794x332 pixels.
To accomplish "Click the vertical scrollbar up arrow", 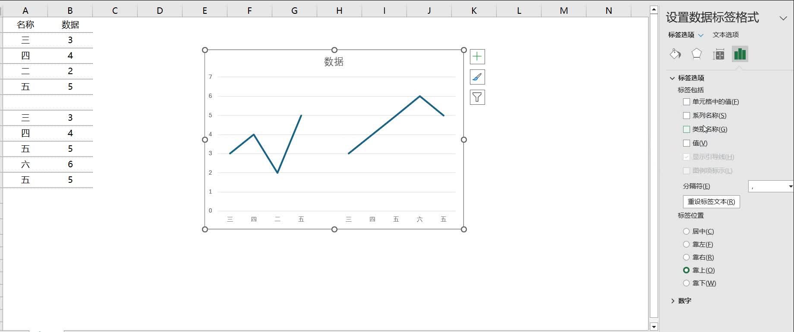I will tap(654, 9).
